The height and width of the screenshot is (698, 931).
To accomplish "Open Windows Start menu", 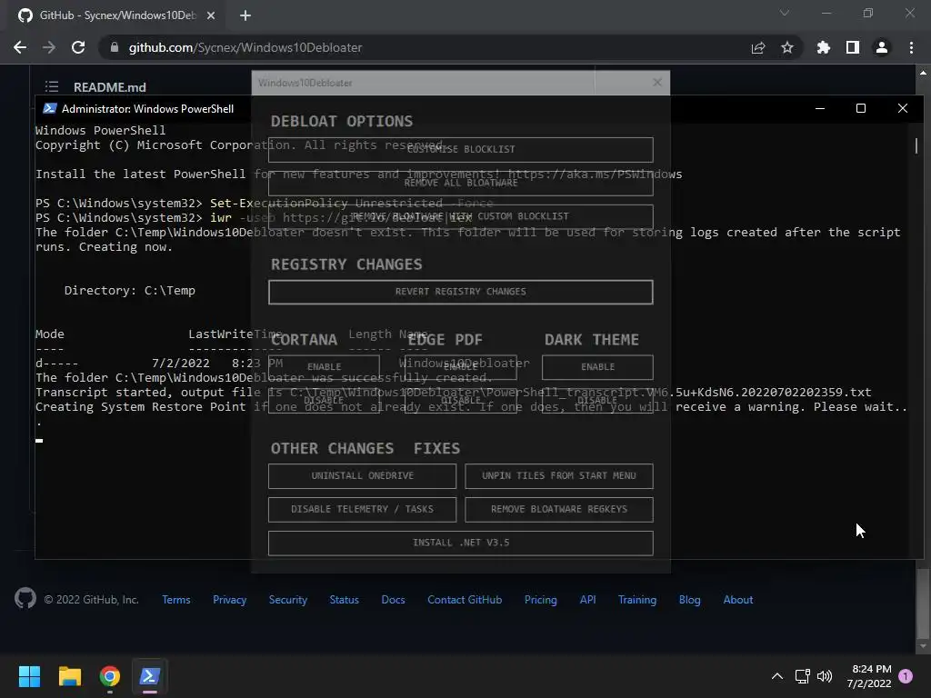I will pyautogui.click(x=29, y=676).
